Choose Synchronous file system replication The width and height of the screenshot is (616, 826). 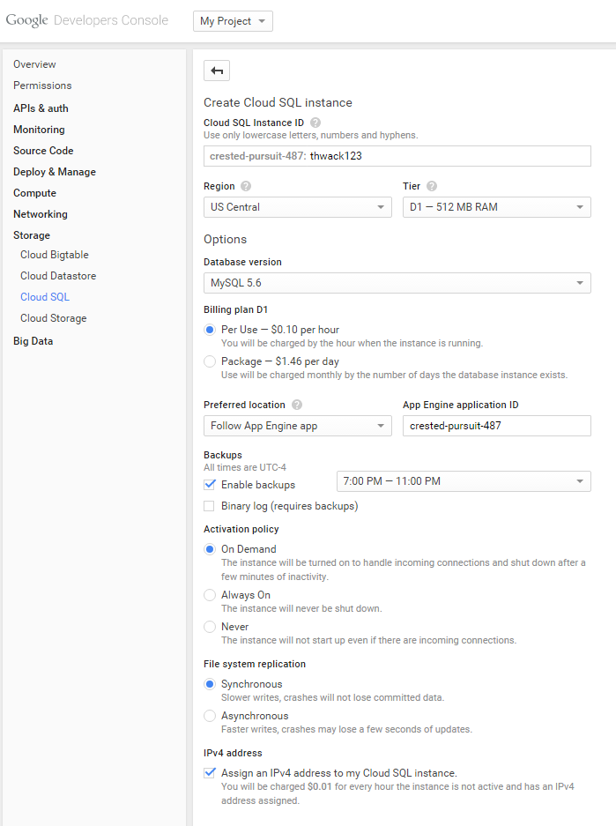210,684
